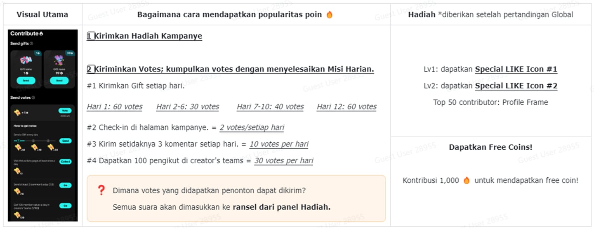Image resolution: width=594 pixels, height=232 pixels.
Task: Select the right gift card image
Action: (59, 60)
